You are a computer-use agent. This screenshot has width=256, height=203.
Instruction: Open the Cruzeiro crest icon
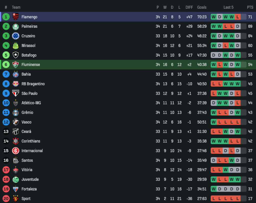[15, 36]
